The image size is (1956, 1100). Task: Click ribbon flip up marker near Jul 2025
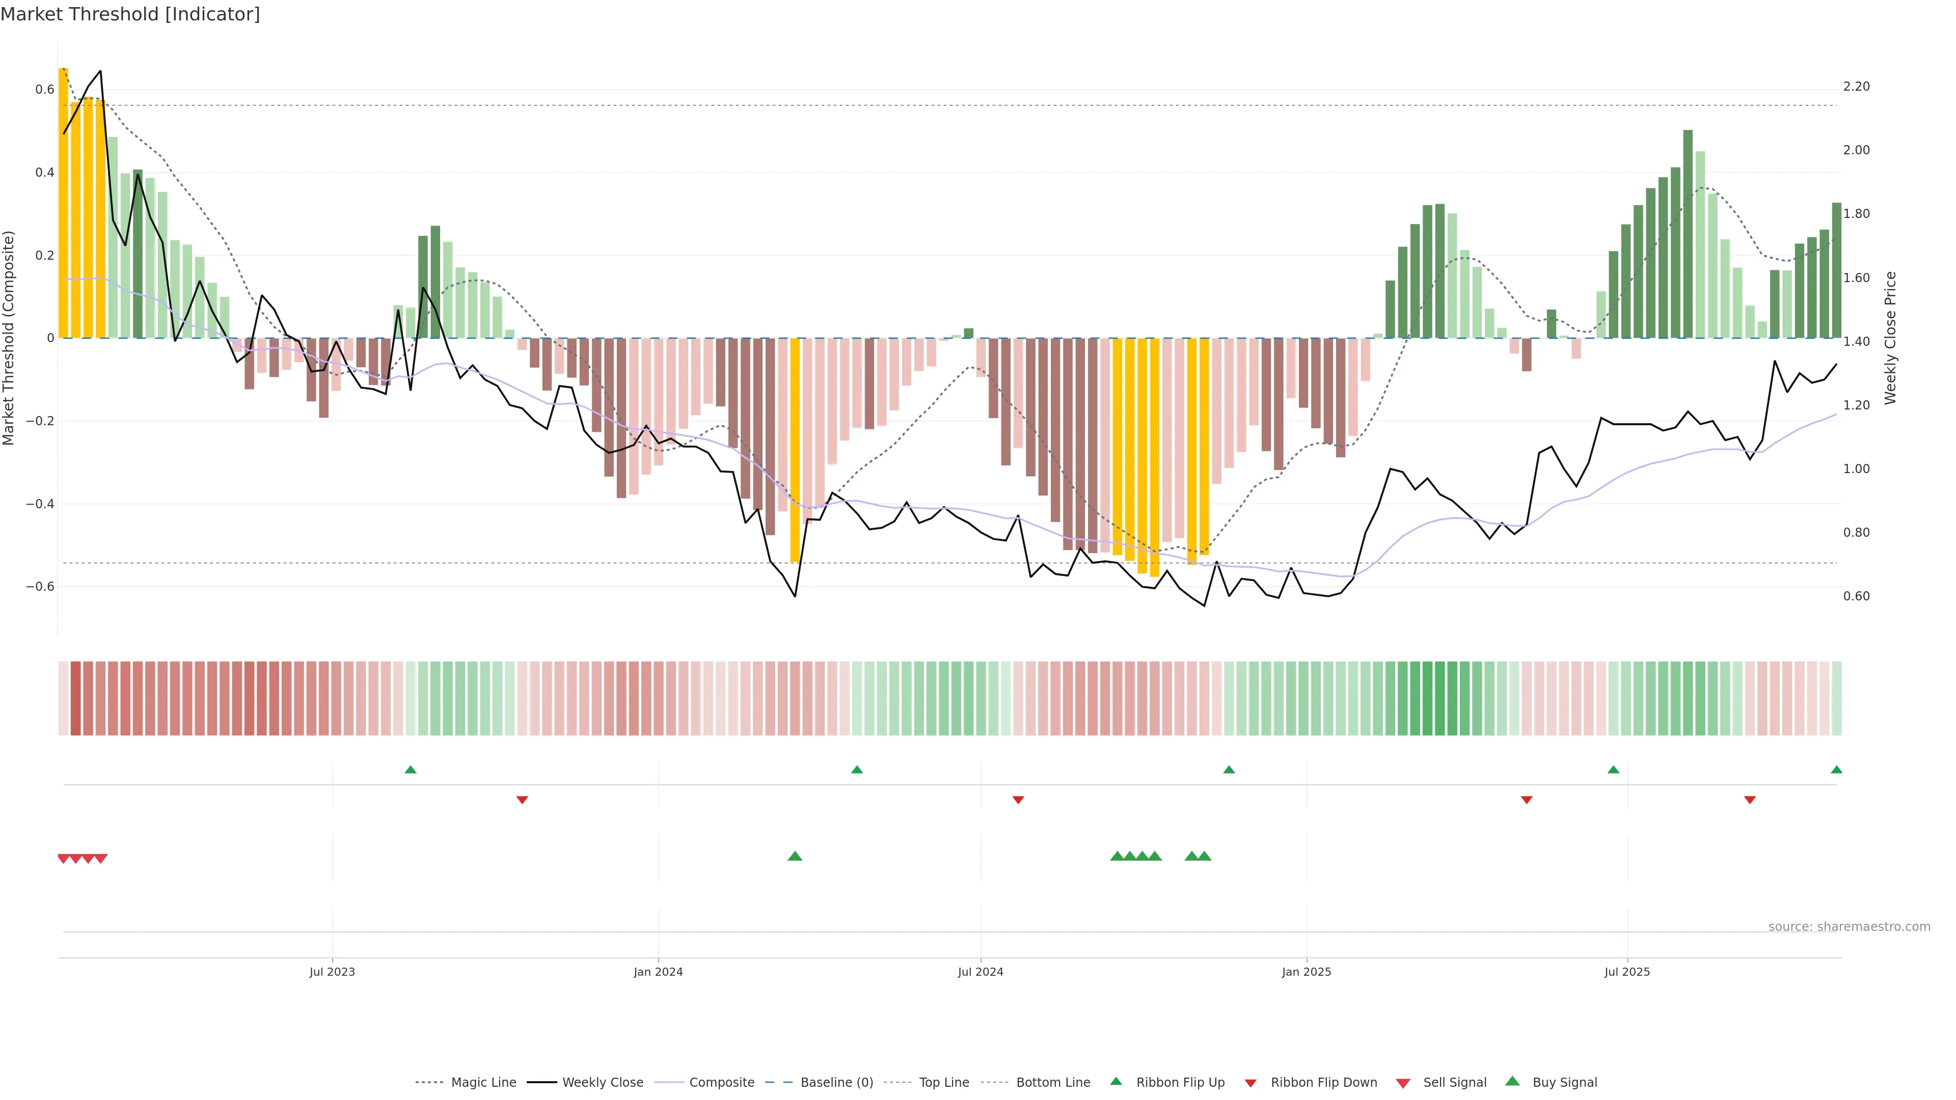(x=1614, y=770)
